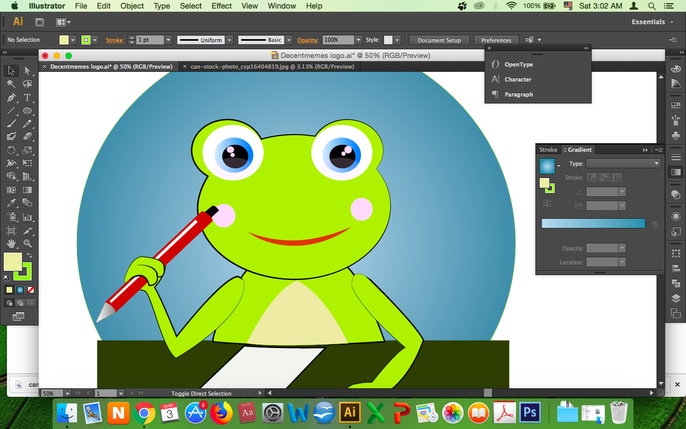The width and height of the screenshot is (686, 429).
Task: Select the Shape Builder tool
Action: tap(11, 176)
